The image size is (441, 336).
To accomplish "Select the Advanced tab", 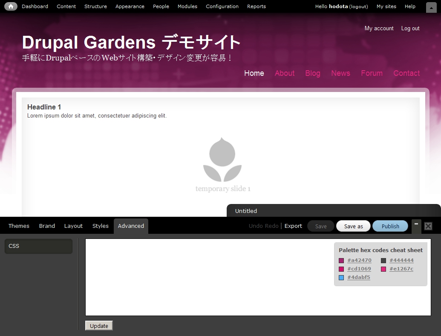I will point(131,226).
